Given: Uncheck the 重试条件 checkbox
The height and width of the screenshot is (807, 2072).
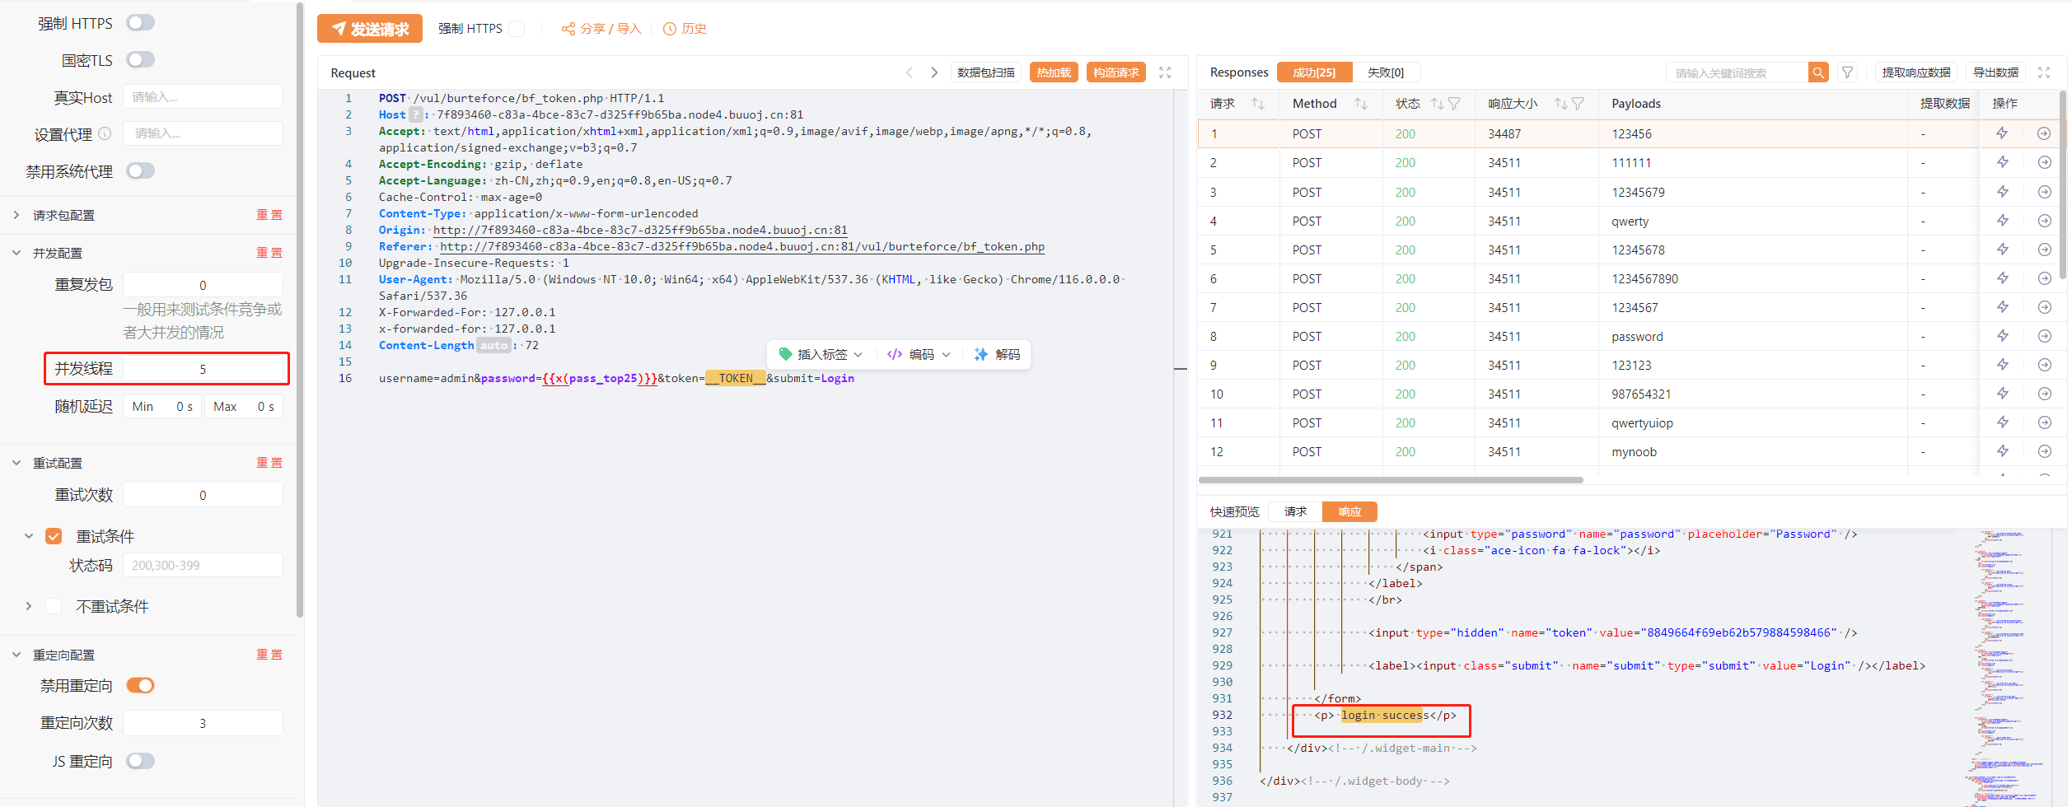Looking at the screenshot, I should click(54, 536).
